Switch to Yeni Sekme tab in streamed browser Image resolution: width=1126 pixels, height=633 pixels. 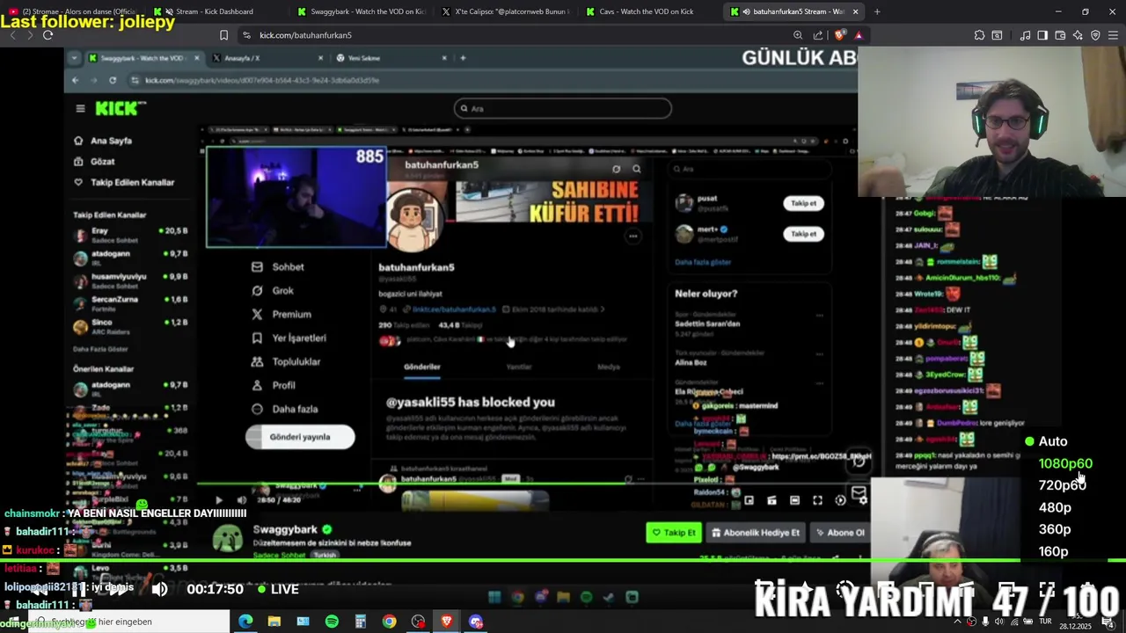[391, 58]
